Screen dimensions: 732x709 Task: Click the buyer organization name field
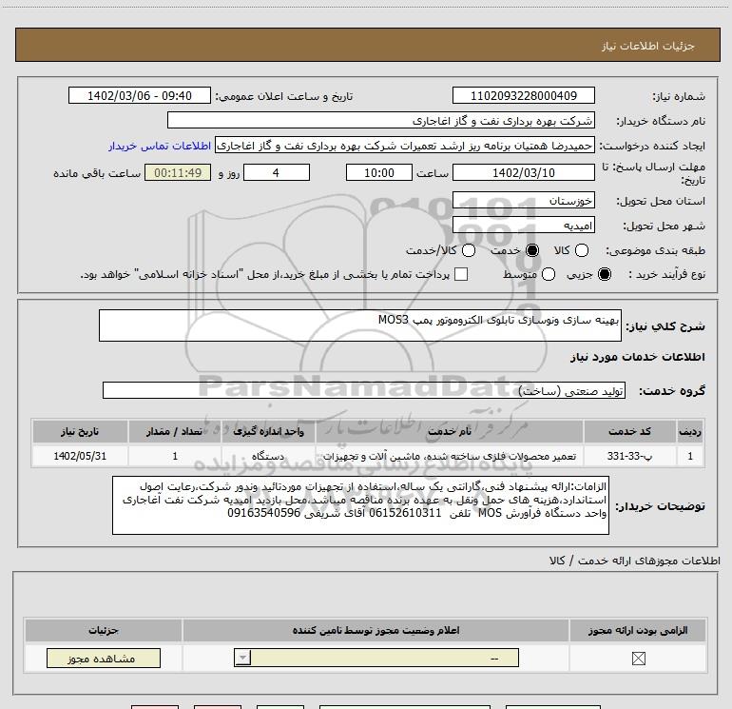coord(381,121)
